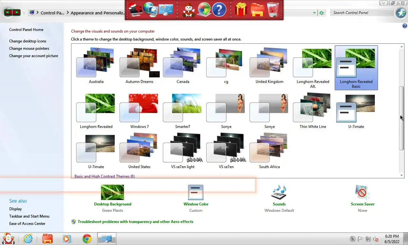Viewport: 408px width, 245px height.
Task: Click Troubleshoot problems with transparency link
Action: click(135, 222)
